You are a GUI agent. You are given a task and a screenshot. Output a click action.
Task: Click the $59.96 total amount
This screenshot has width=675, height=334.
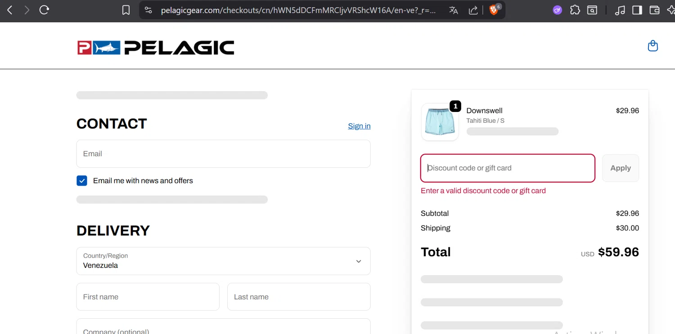618,252
